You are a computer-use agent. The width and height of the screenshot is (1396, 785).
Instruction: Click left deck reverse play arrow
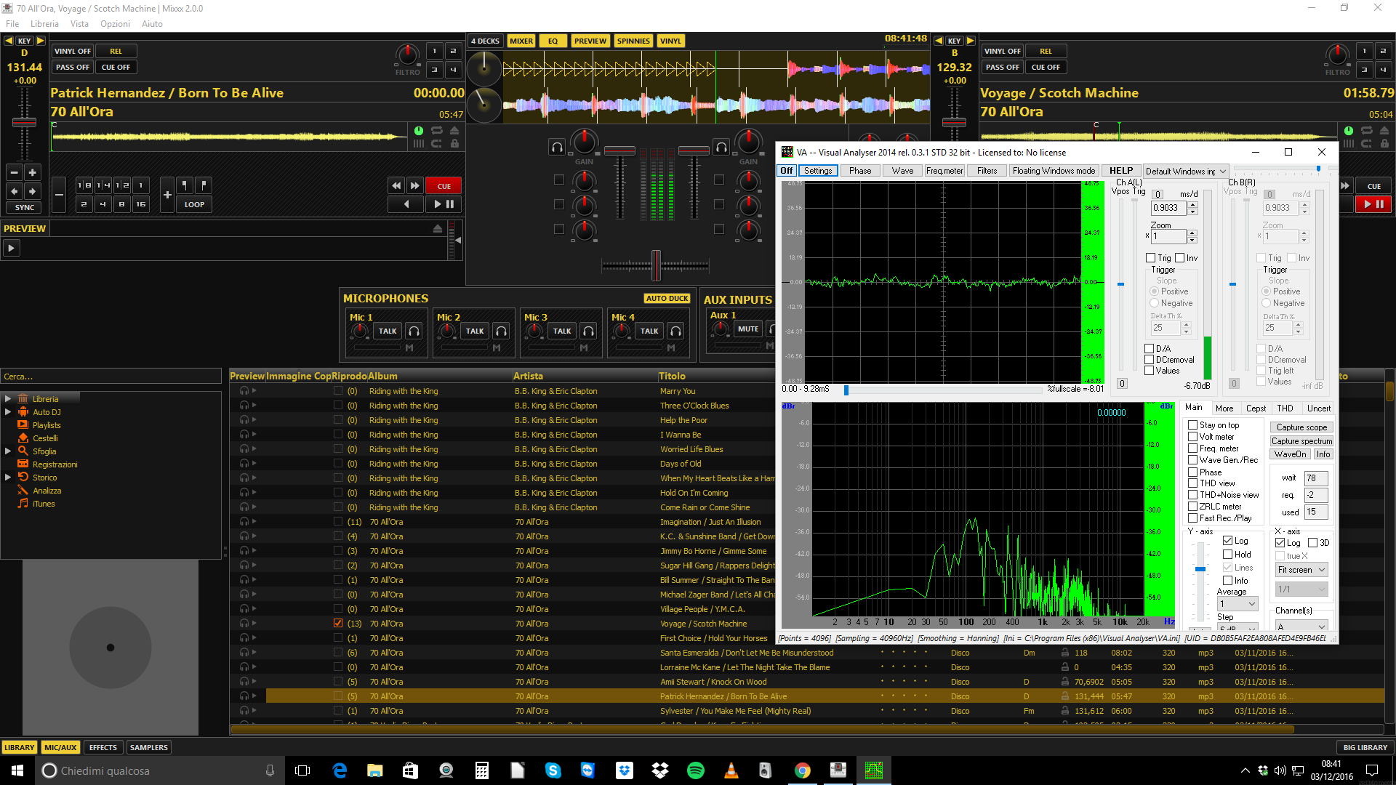(x=406, y=204)
